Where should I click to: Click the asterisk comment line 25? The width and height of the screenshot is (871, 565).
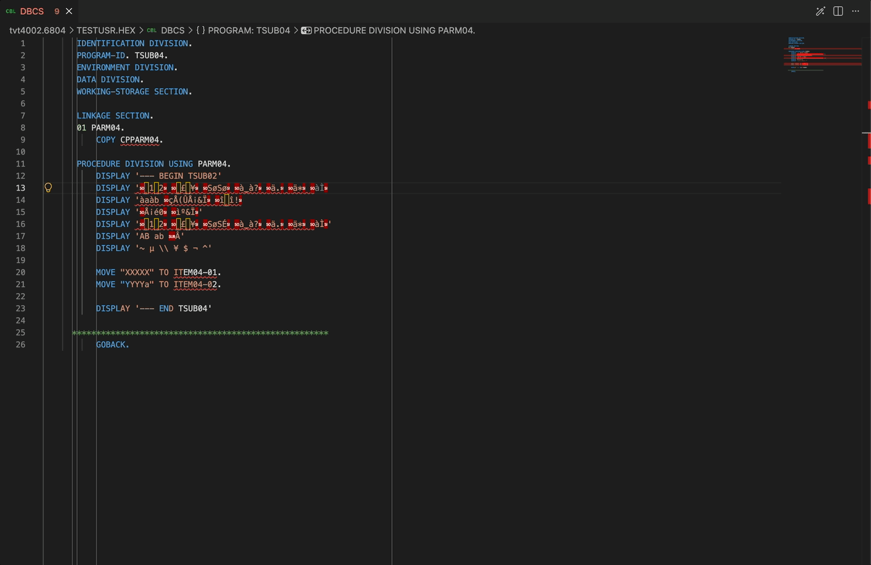[x=200, y=332]
